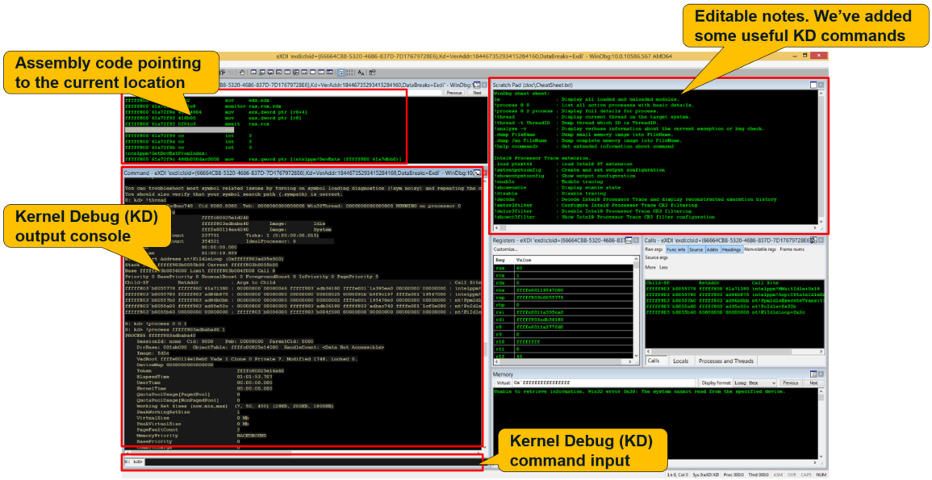
Task: Click Customize... in Registers window
Action: coord(505,249)
